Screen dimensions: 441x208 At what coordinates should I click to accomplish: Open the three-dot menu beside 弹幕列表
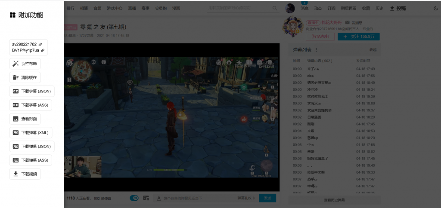coord(316,50)
